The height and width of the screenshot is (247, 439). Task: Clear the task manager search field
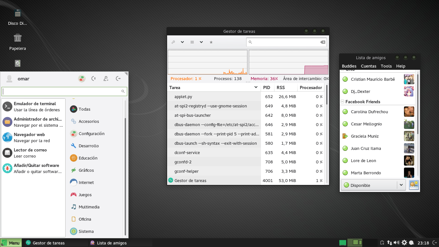(x=323, y=42)
